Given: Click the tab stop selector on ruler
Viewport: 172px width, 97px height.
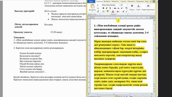Looking at the screenshot, I should point(89,18).
